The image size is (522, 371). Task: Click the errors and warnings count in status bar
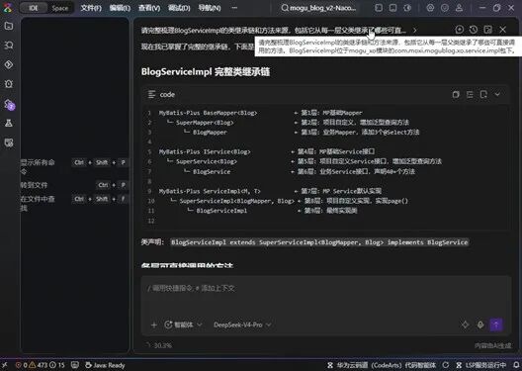(x=41, y=365)
